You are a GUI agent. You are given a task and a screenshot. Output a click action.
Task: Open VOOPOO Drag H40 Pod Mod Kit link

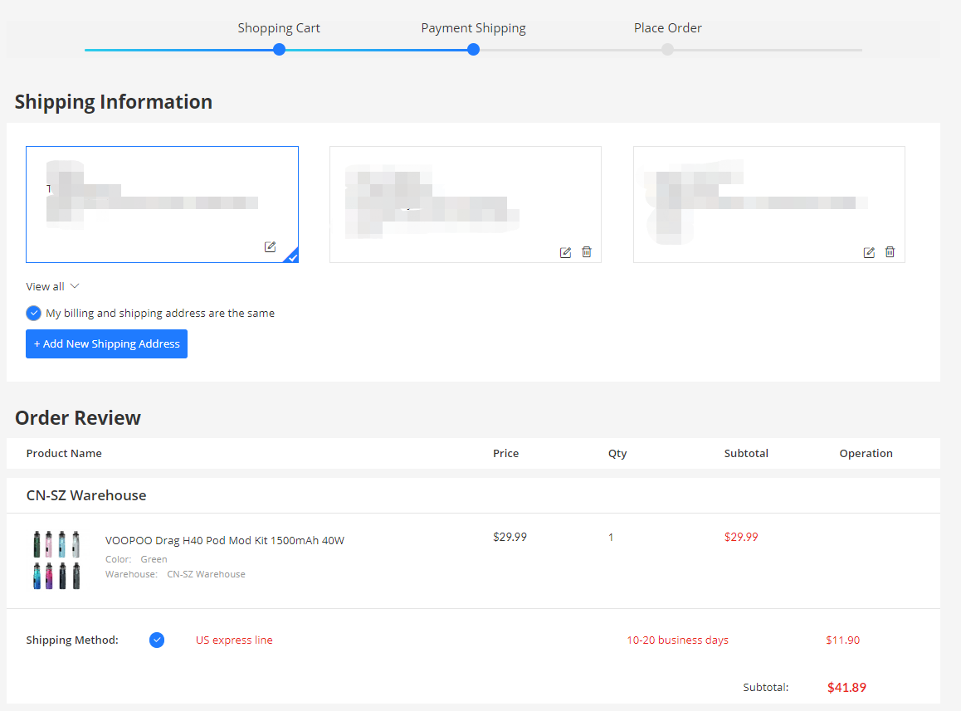pos(225,541)
